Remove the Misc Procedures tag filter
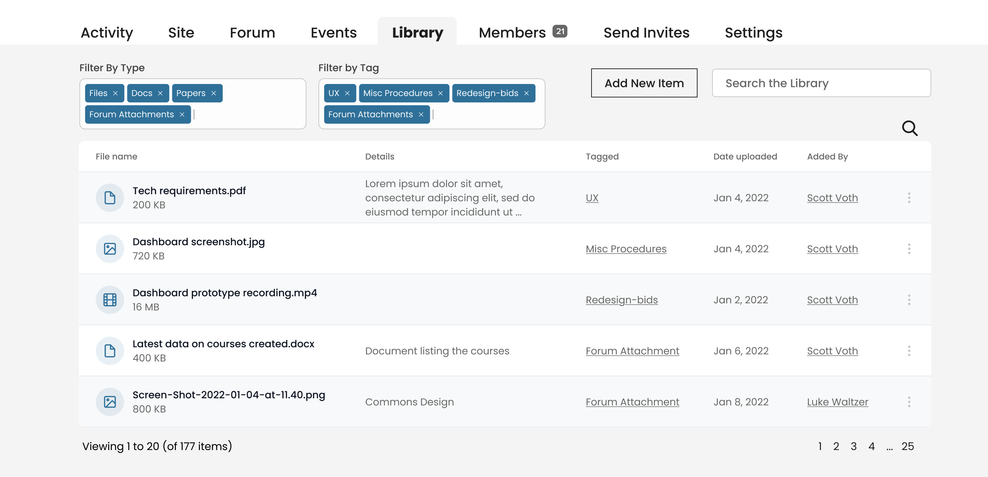 (x=440, y=93)
